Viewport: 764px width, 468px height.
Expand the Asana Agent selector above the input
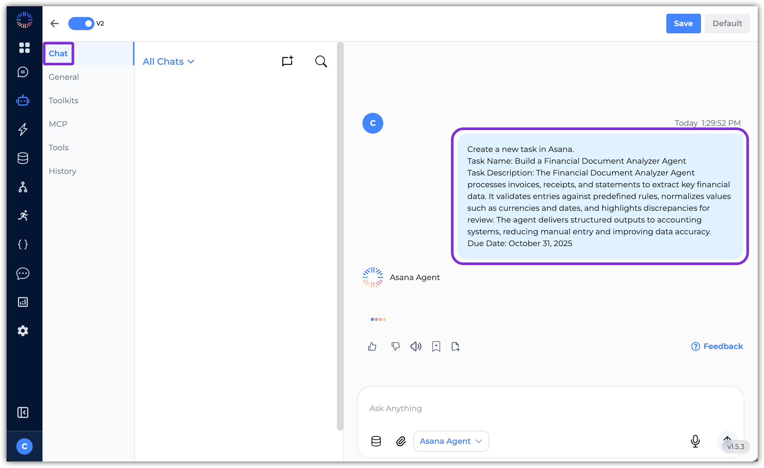pyautogui.click(x=451, y=441)
